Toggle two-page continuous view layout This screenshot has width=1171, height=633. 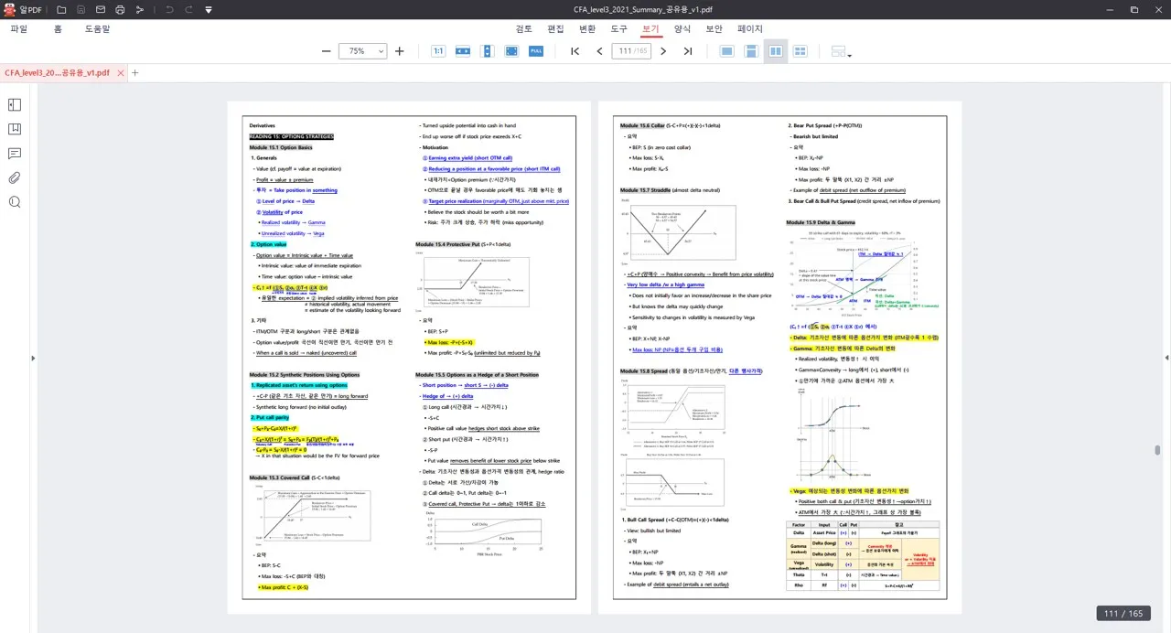click(x=800, y=51)
